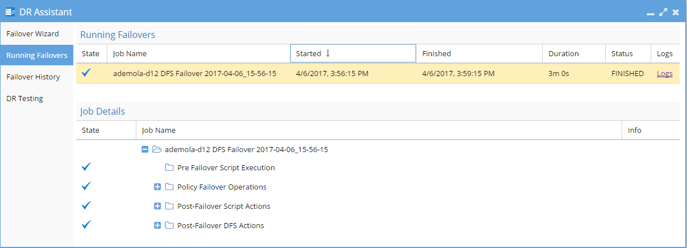Click the open folder icon for ademola-d12 job

157,150
